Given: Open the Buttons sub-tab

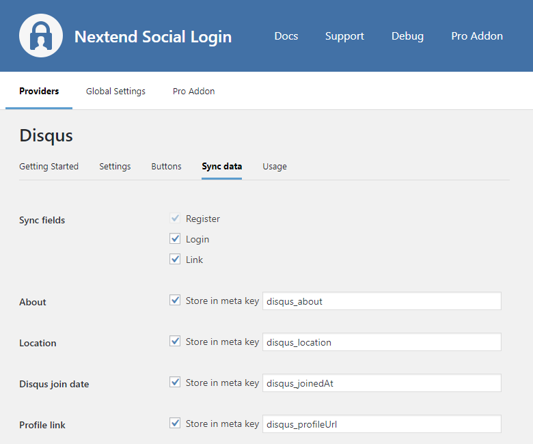Looking at the screenshot, I should tap(166, 166).
